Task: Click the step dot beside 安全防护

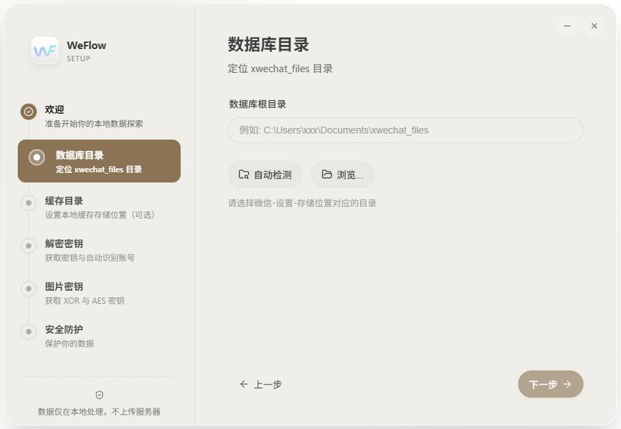Action: pos(29,331)
